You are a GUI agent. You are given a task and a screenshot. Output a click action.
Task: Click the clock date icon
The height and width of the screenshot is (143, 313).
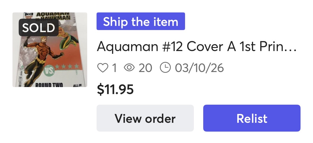pos(165,68)
